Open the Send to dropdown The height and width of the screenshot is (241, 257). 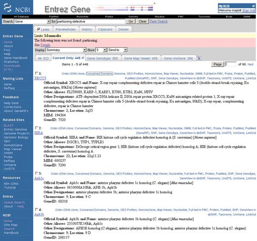[x=117, y=50]
